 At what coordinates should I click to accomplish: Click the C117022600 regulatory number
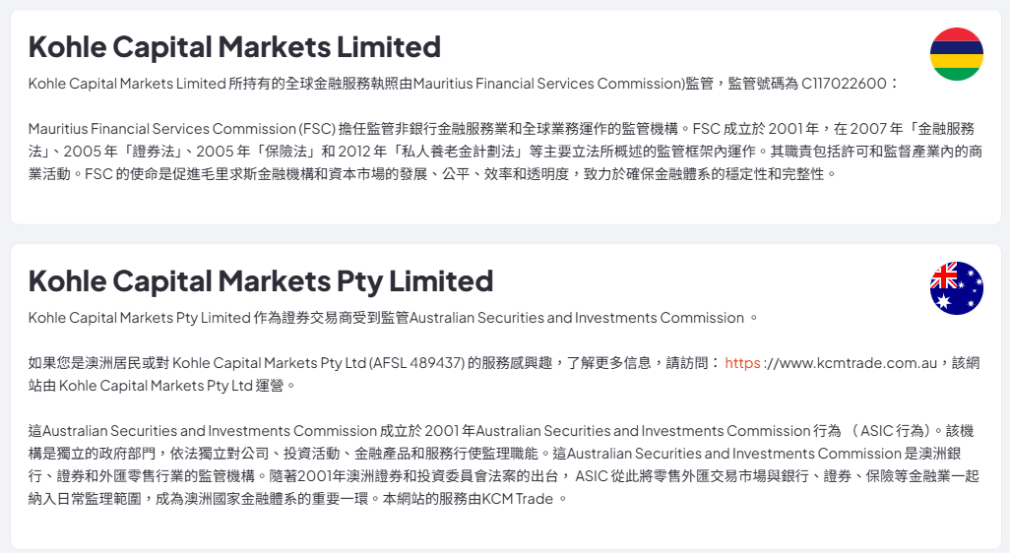point(844,84)
